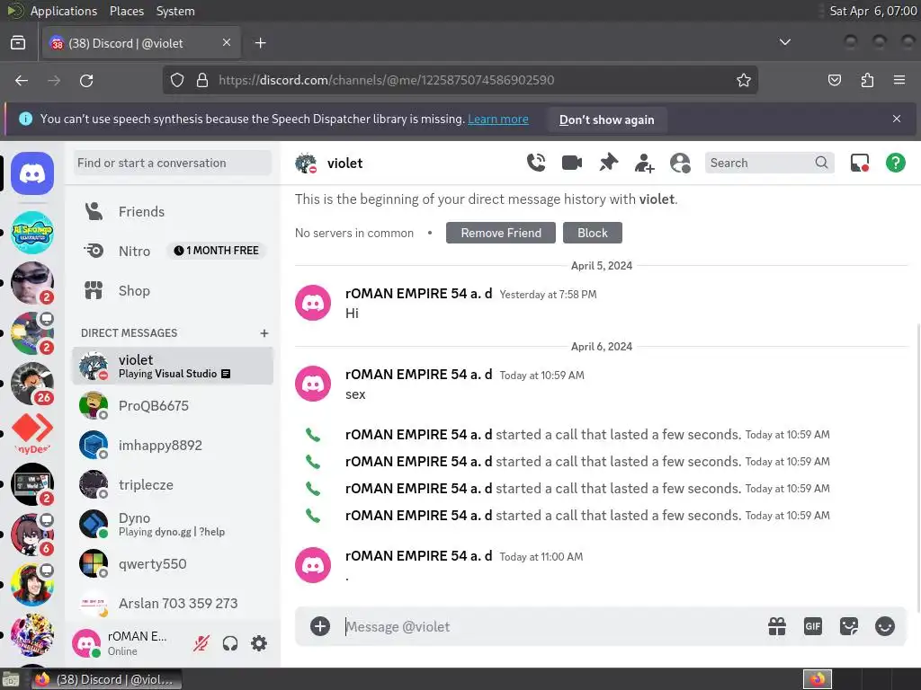This screenshot has height=690, width=921.
Task: Click rOMAN EMPIRE avatar on Hi message
Action: tap(312, 303)
